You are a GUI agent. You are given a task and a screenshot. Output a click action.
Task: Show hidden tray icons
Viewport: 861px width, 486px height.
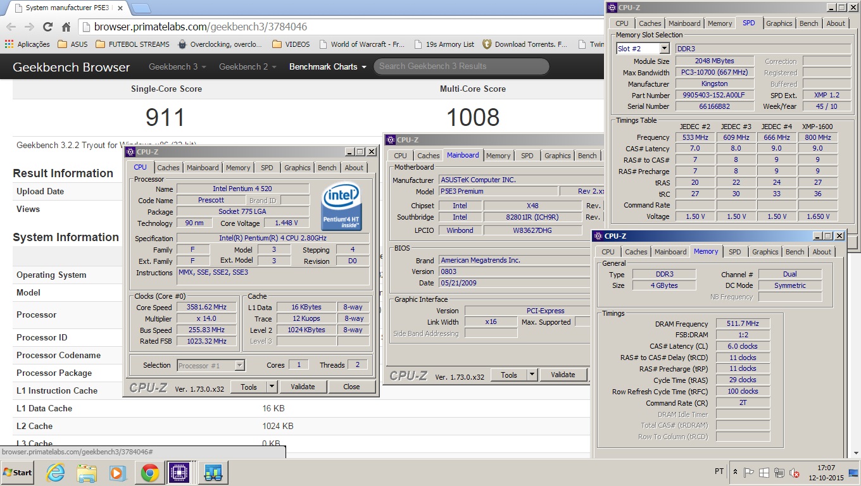(735, 472)
